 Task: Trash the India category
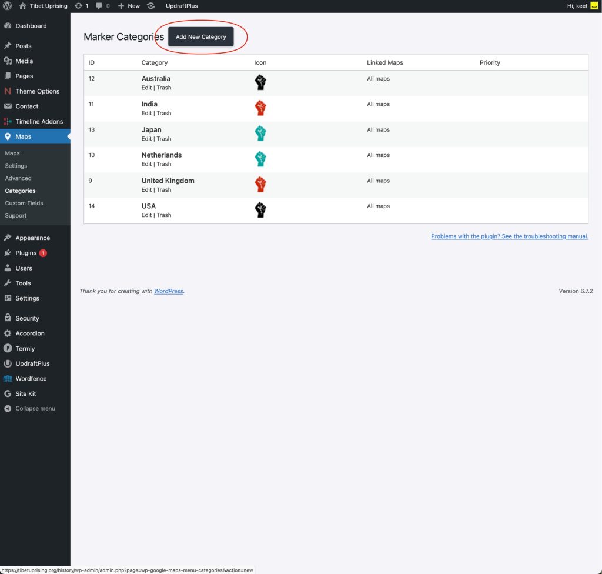(x=164, y=113)
